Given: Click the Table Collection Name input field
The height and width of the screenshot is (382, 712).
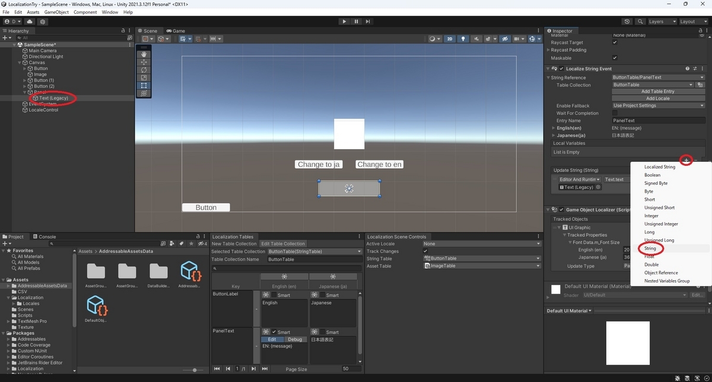Looking at the screenshot, I should tap(314, 259).
